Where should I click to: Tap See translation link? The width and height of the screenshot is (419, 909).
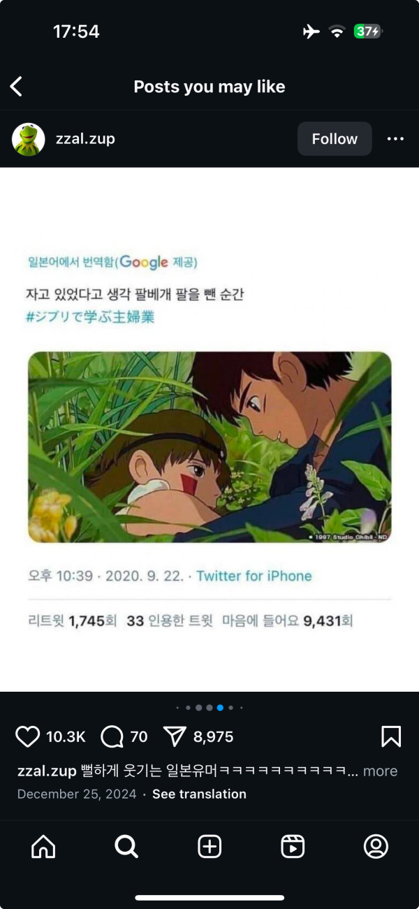point(199,794)
